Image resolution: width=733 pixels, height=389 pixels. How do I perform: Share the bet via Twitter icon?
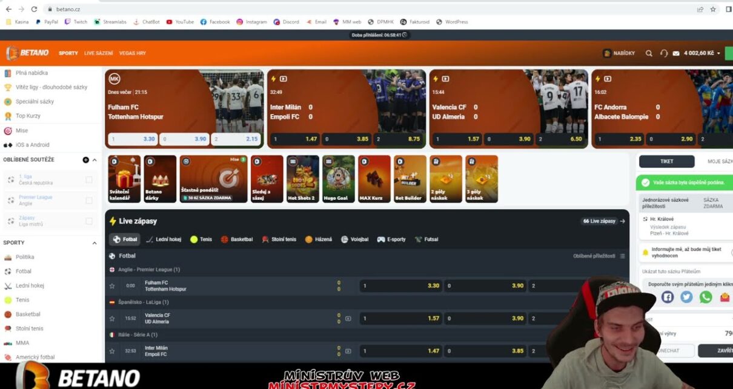[686, 297]
